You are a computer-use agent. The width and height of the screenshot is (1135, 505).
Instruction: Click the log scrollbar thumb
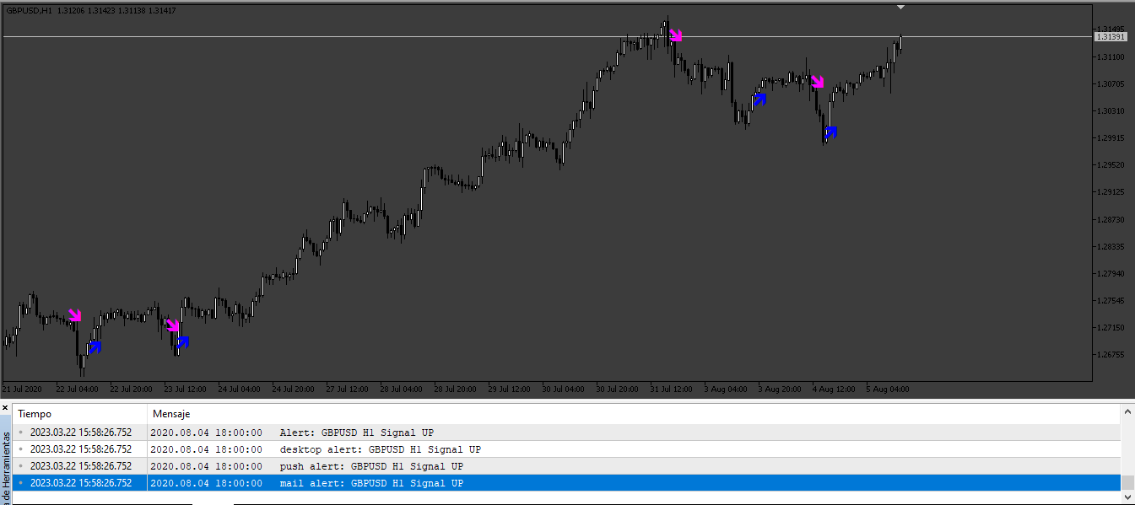point(1127,483)
